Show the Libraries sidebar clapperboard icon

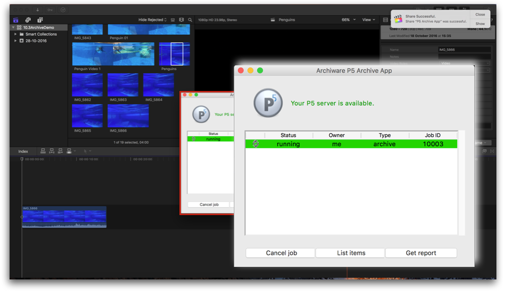[x=16, y=20]
